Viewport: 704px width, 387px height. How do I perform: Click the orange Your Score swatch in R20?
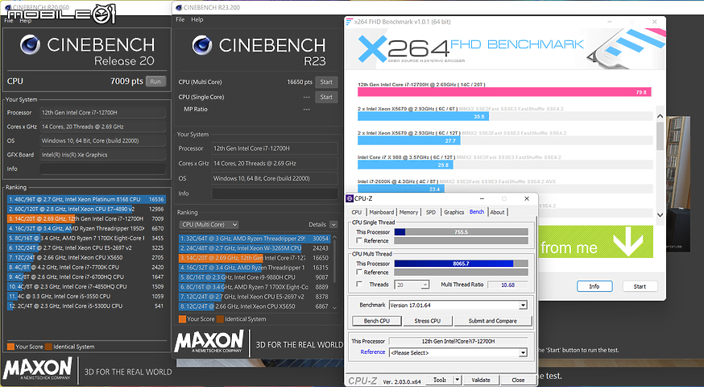[x=10, y=347]
